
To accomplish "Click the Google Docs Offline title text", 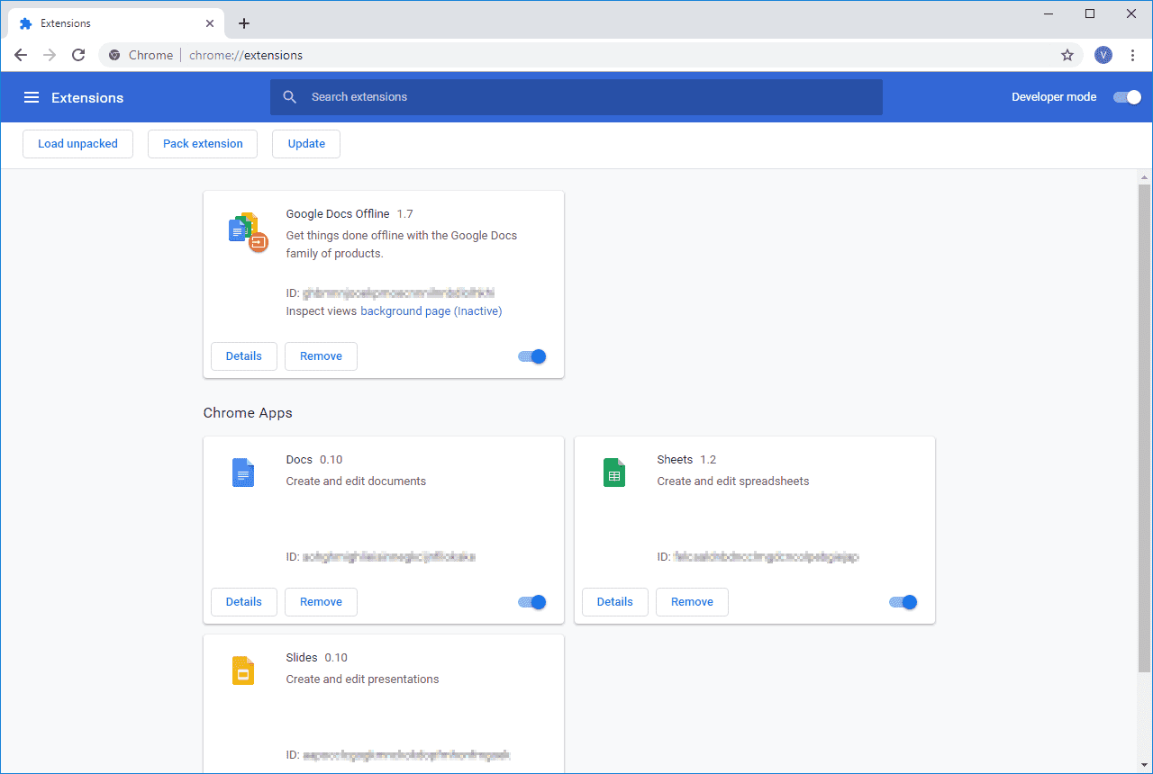I will tap(338, 214).
